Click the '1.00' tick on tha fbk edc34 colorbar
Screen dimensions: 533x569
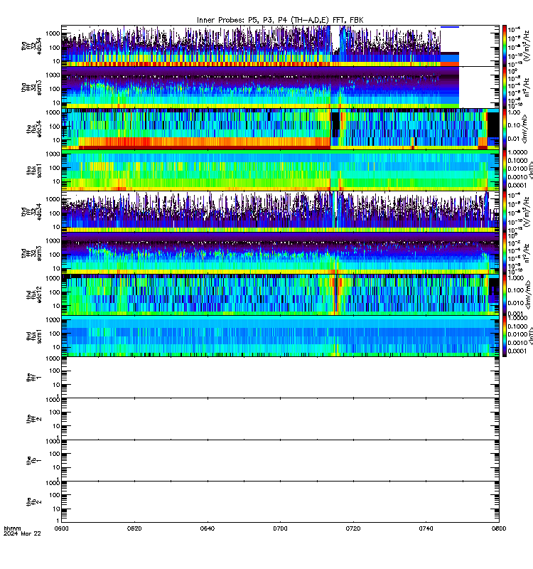tap(514, 112)
